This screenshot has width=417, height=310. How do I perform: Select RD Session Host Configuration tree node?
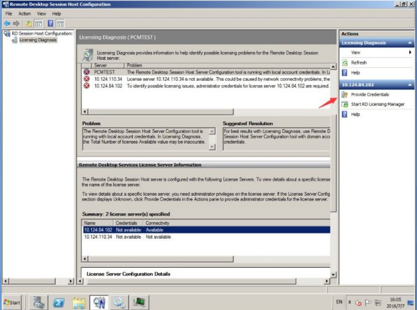[x=38, y=33]
